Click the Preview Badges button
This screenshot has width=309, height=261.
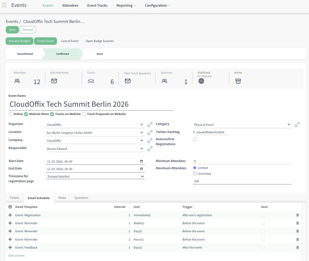coord(19,41)
